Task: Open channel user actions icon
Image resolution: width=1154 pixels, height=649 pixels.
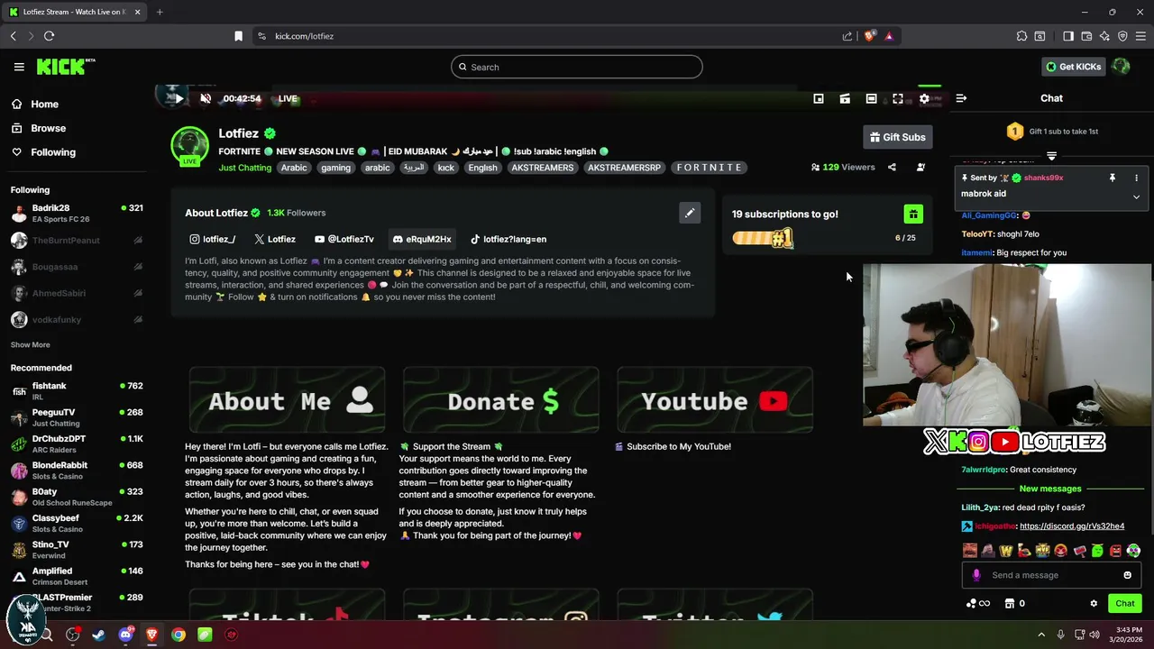Action: pos(920,167)
